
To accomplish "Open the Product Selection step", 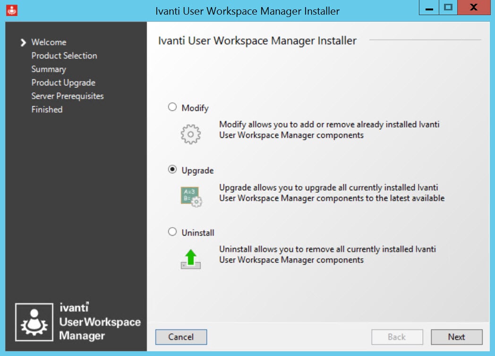I will 64,56.
